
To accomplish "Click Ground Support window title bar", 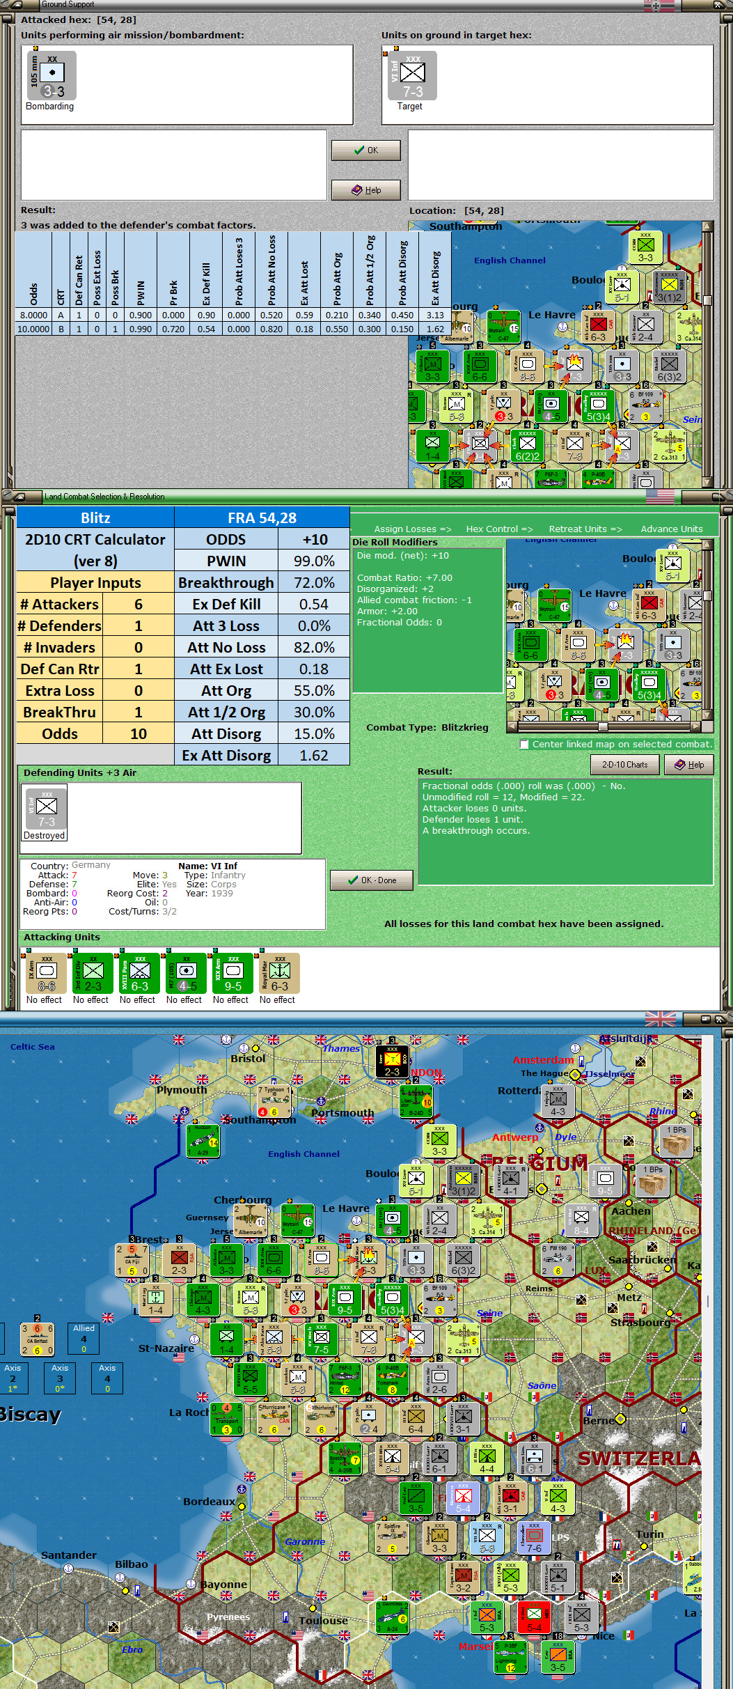I will [x=366, y=5].
